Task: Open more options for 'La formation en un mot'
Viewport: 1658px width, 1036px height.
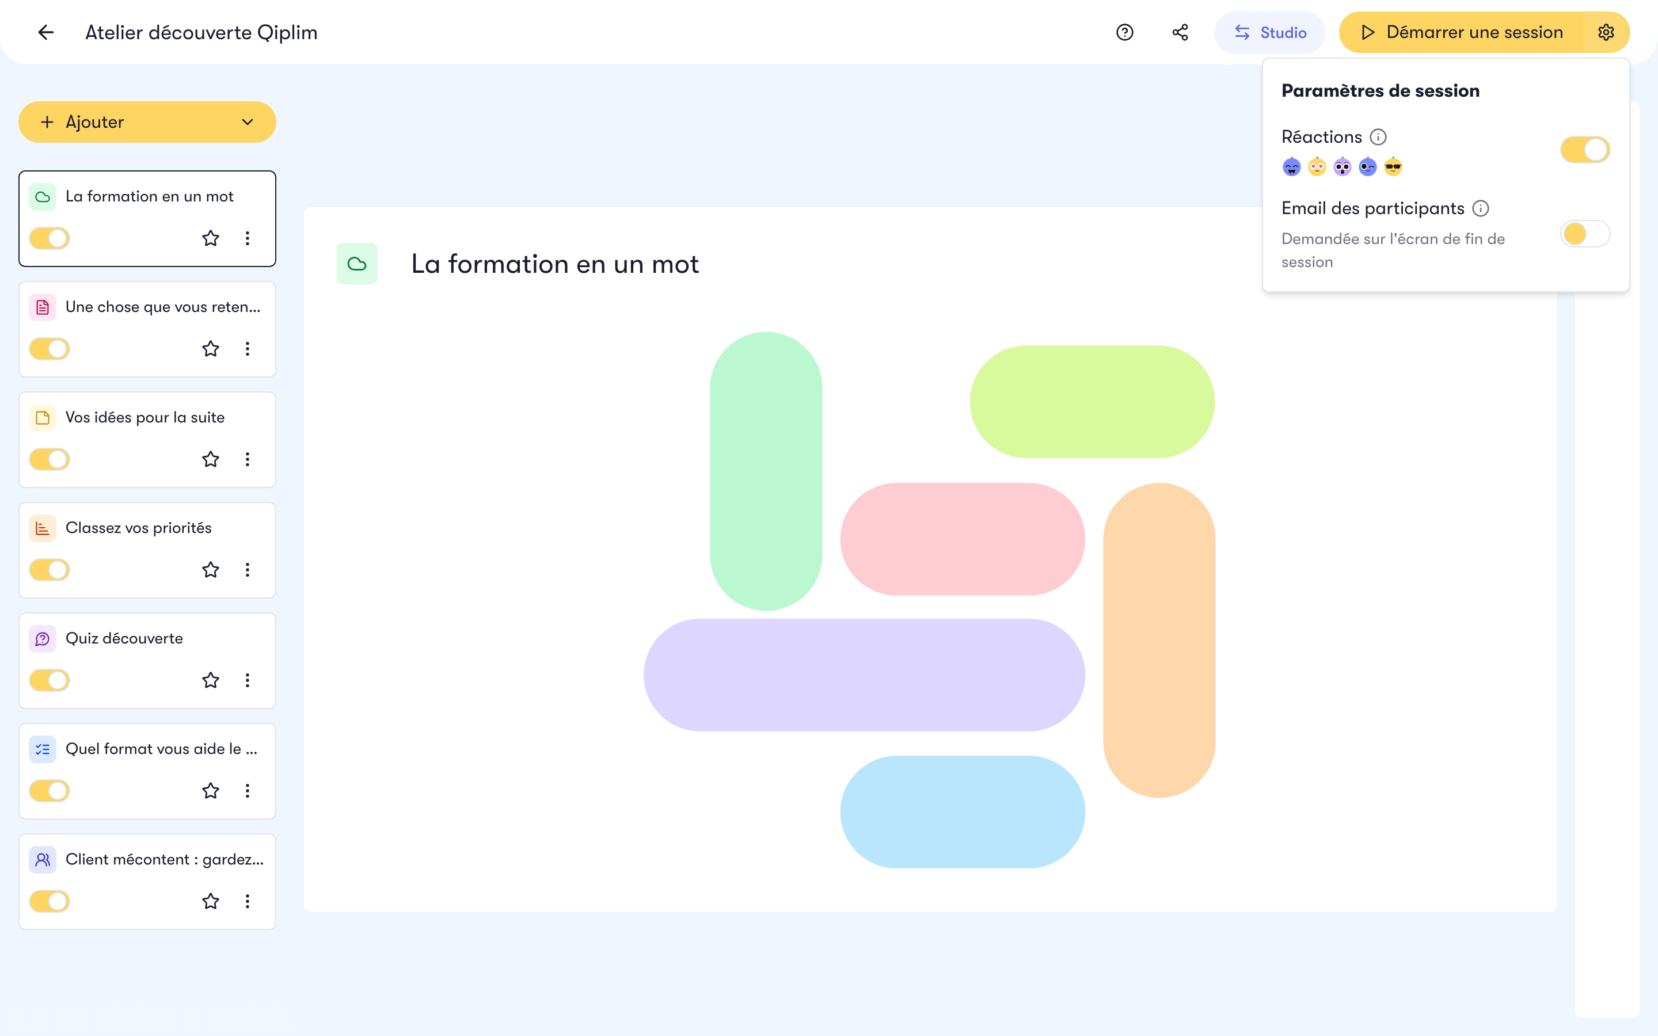Action: [x=248, y=238]
